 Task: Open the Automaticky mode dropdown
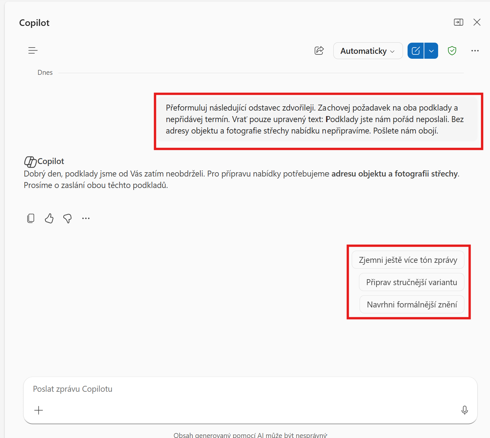click(368, 51)
